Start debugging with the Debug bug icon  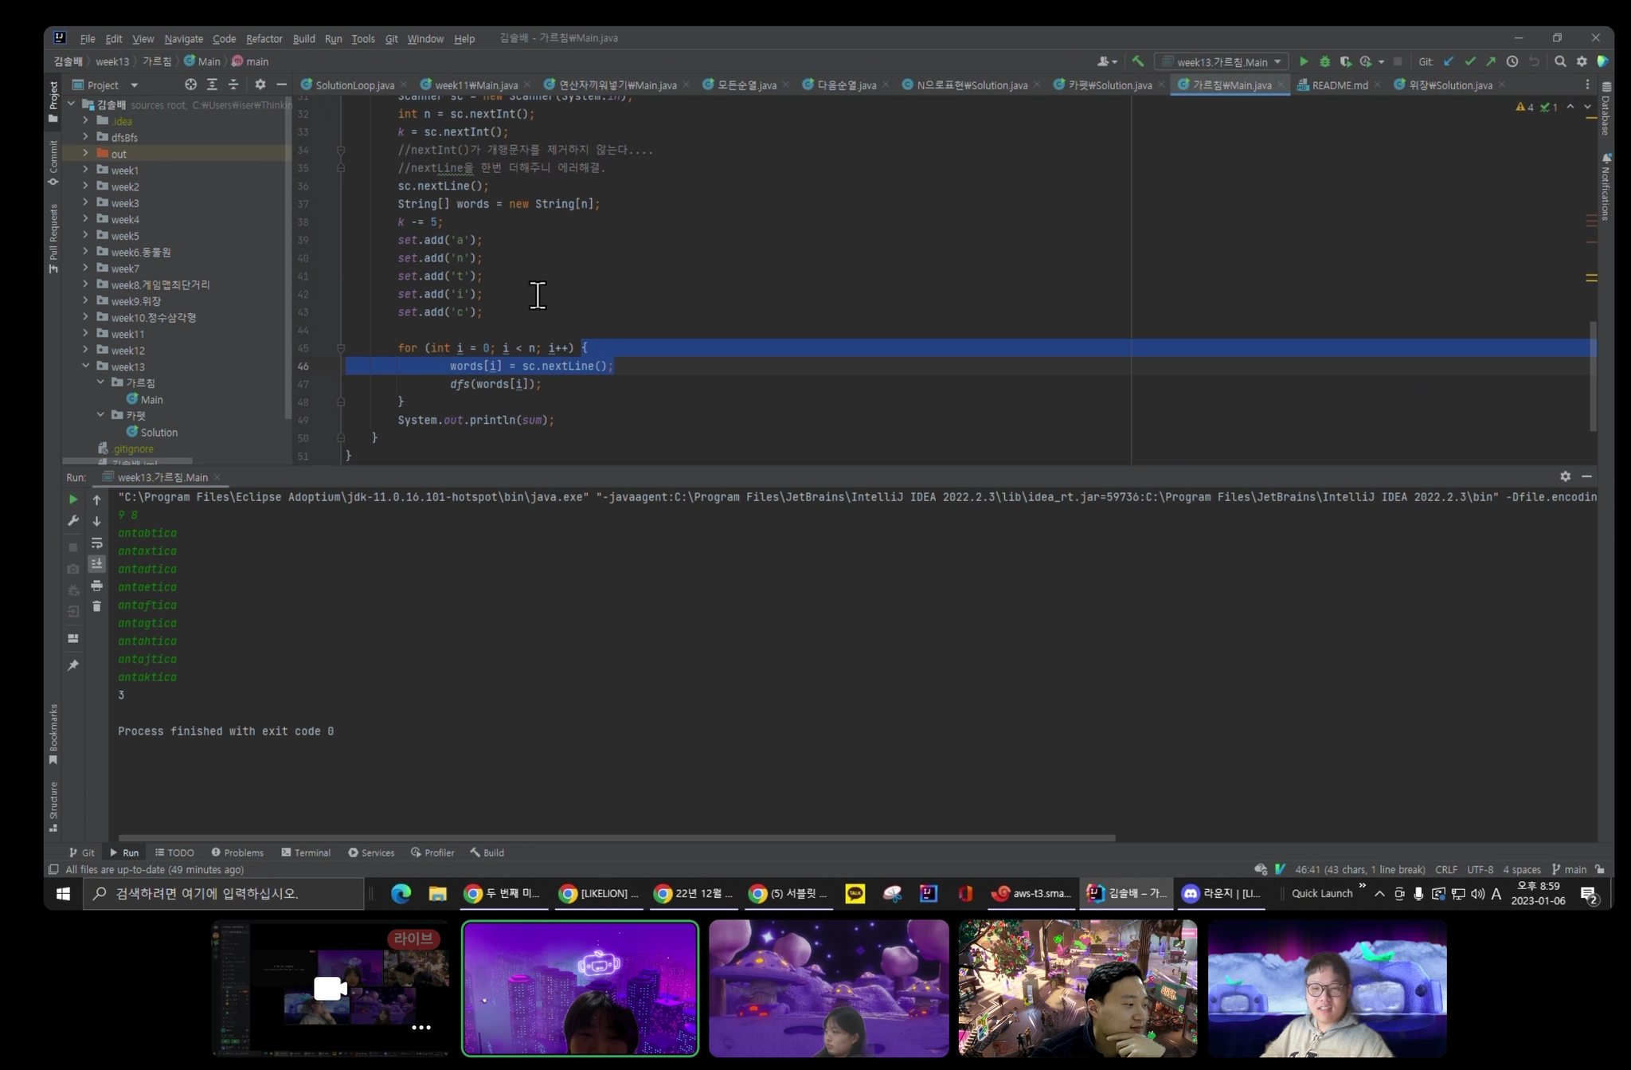1324,61
